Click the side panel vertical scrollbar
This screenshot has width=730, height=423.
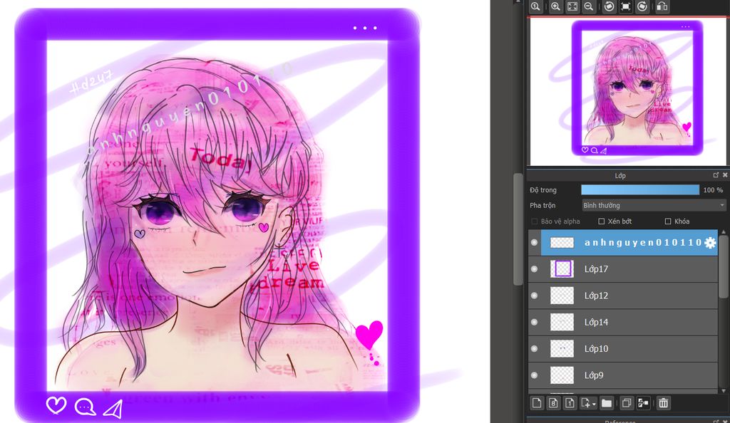pos(518,229)
